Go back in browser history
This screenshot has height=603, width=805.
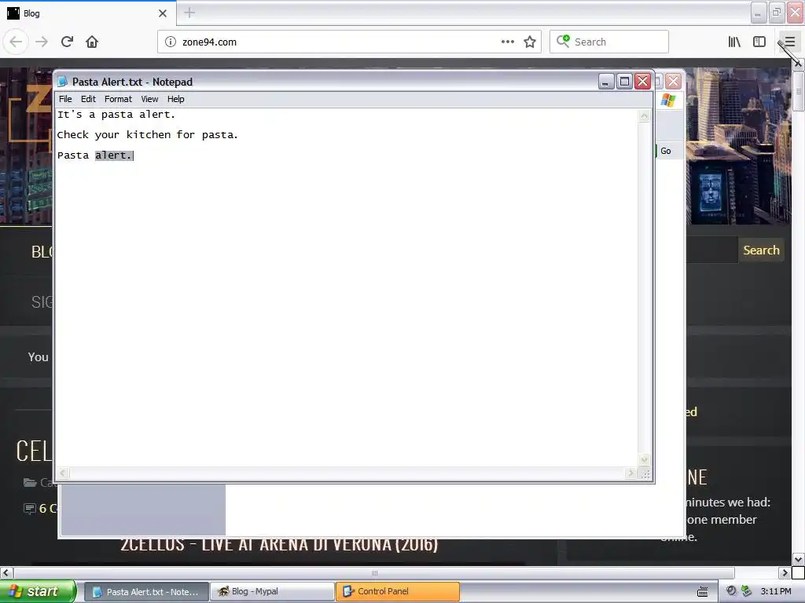(x=16, y=42)
